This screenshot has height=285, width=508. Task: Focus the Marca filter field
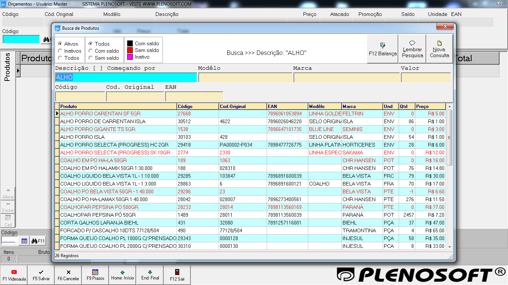347,78
